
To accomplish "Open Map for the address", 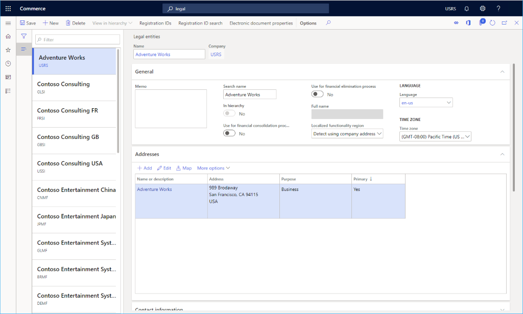I will coord(184,168).
